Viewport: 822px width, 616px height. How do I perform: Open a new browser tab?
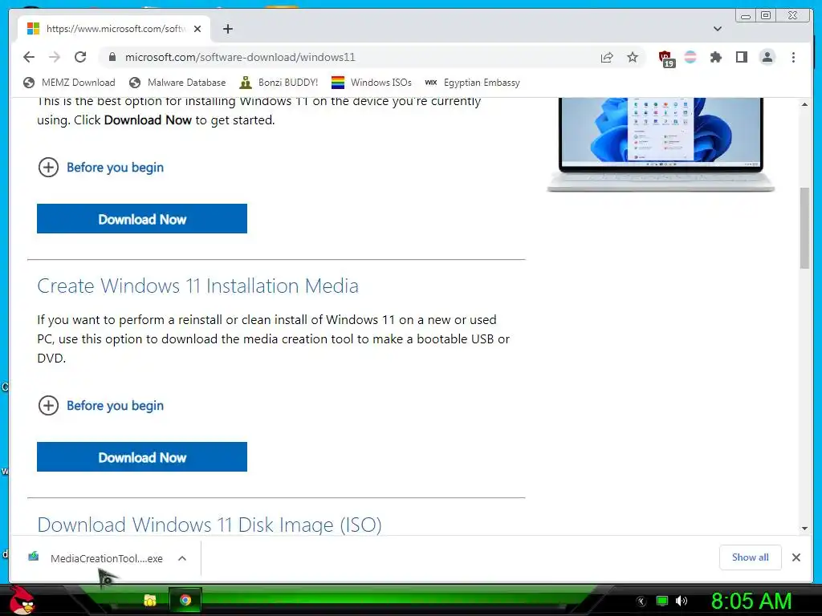pyautogui.click(x=227, y=29)
